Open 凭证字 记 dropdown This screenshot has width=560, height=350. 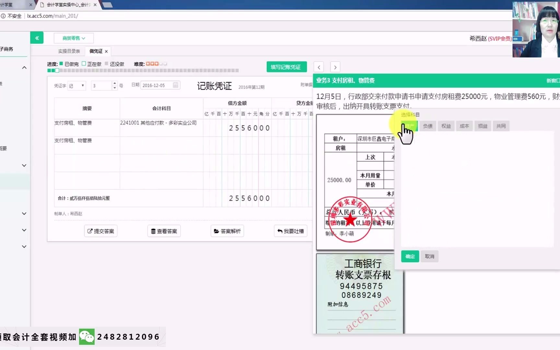click(x=77, y=86)
